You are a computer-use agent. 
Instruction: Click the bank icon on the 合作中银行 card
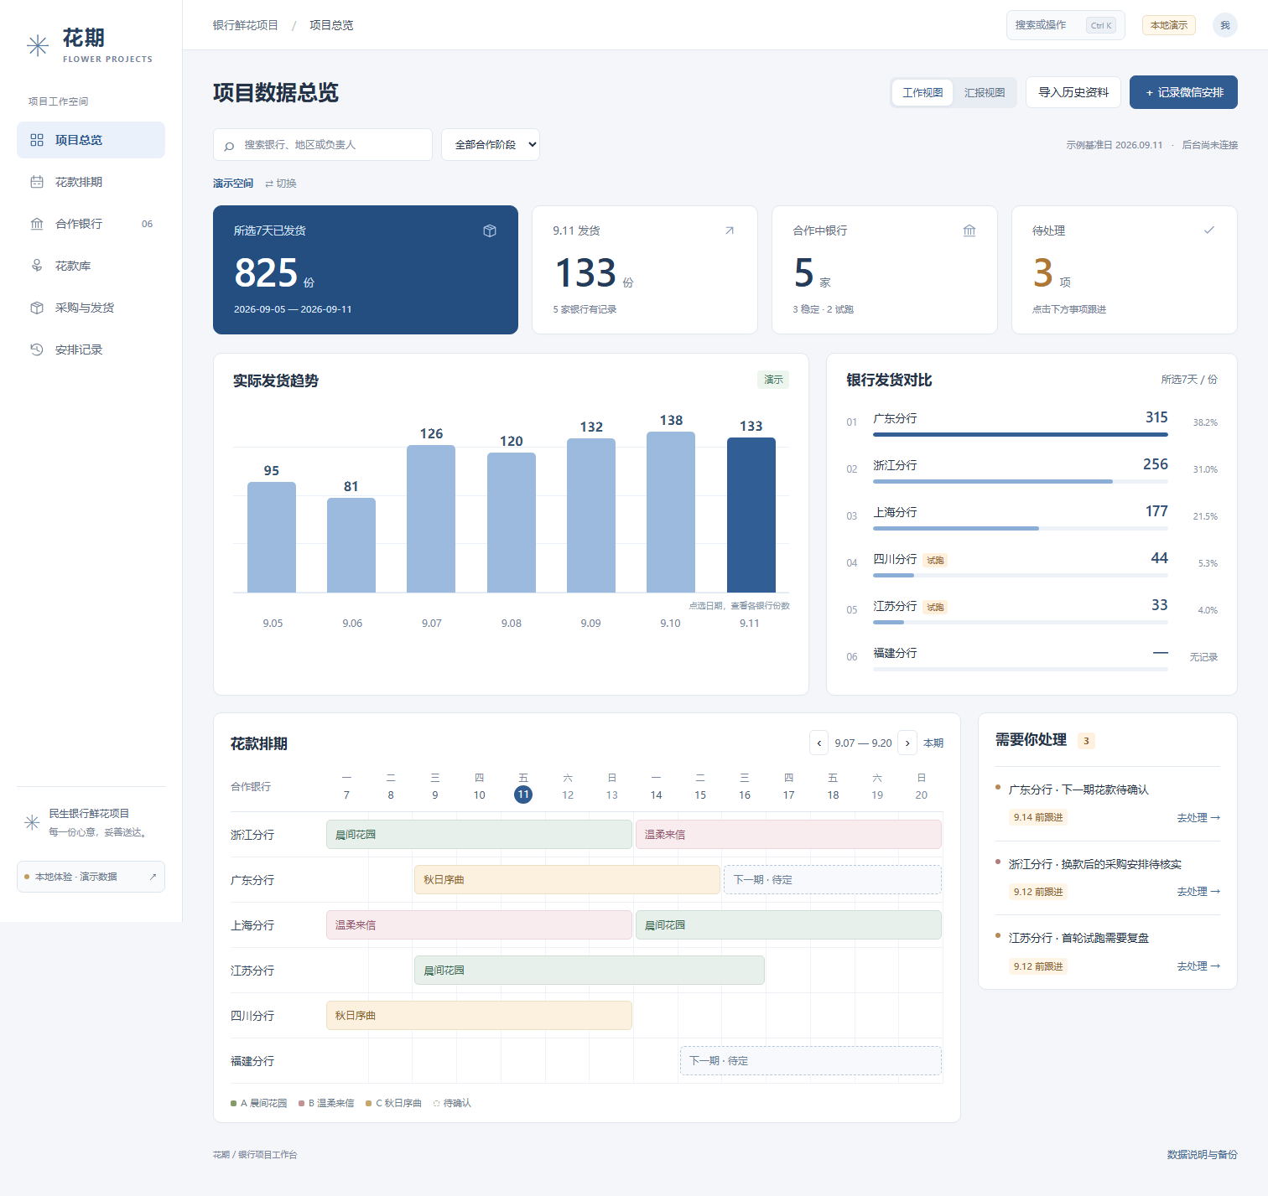click(969, 230)
